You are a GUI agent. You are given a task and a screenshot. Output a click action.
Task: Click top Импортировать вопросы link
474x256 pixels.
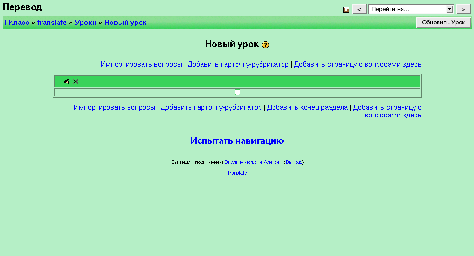pos(142,64)
